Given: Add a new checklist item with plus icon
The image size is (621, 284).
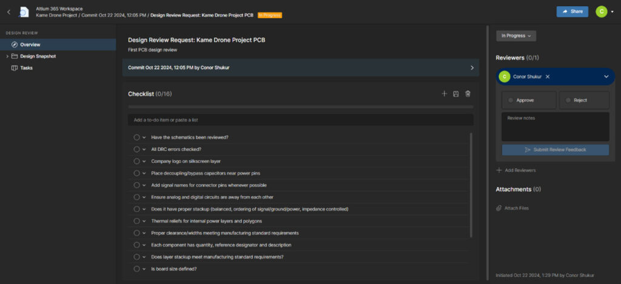Looking at the screenshot, I should tap(444, 94).
